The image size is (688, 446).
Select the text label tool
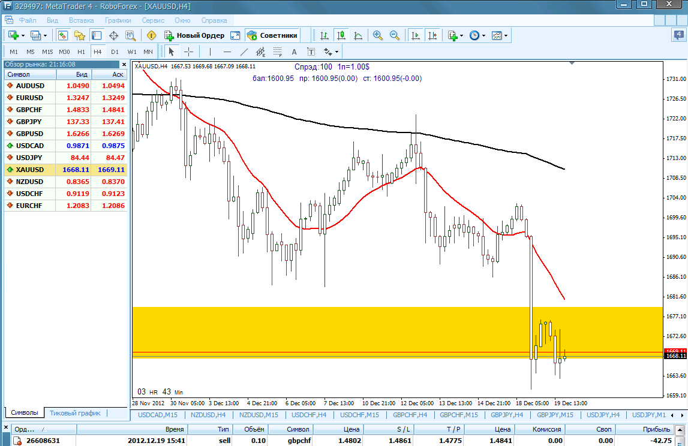pyautogui.click(x=311, y=52)
